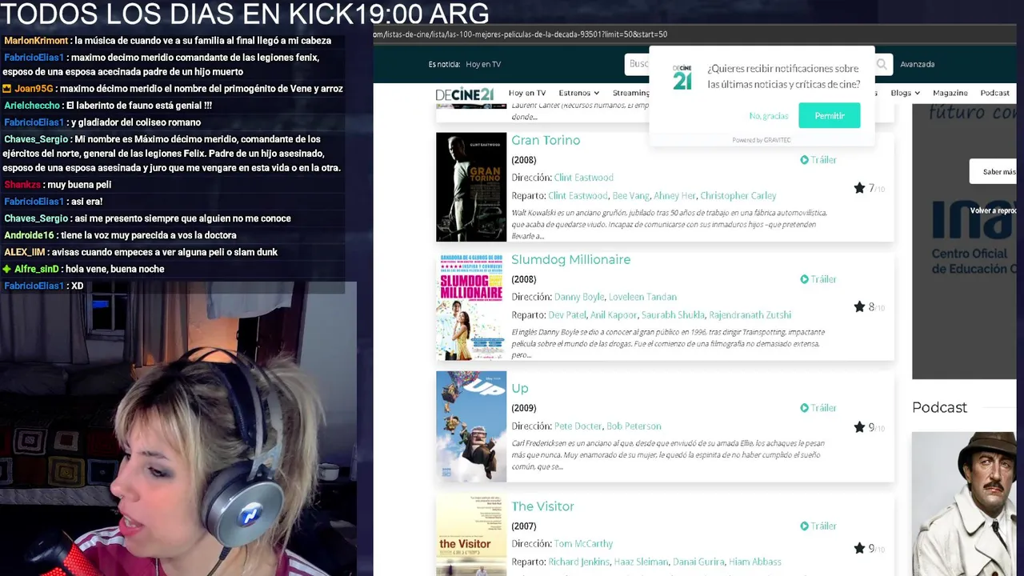Open Hiam Abbass's cast link

[x=754, y=562]
